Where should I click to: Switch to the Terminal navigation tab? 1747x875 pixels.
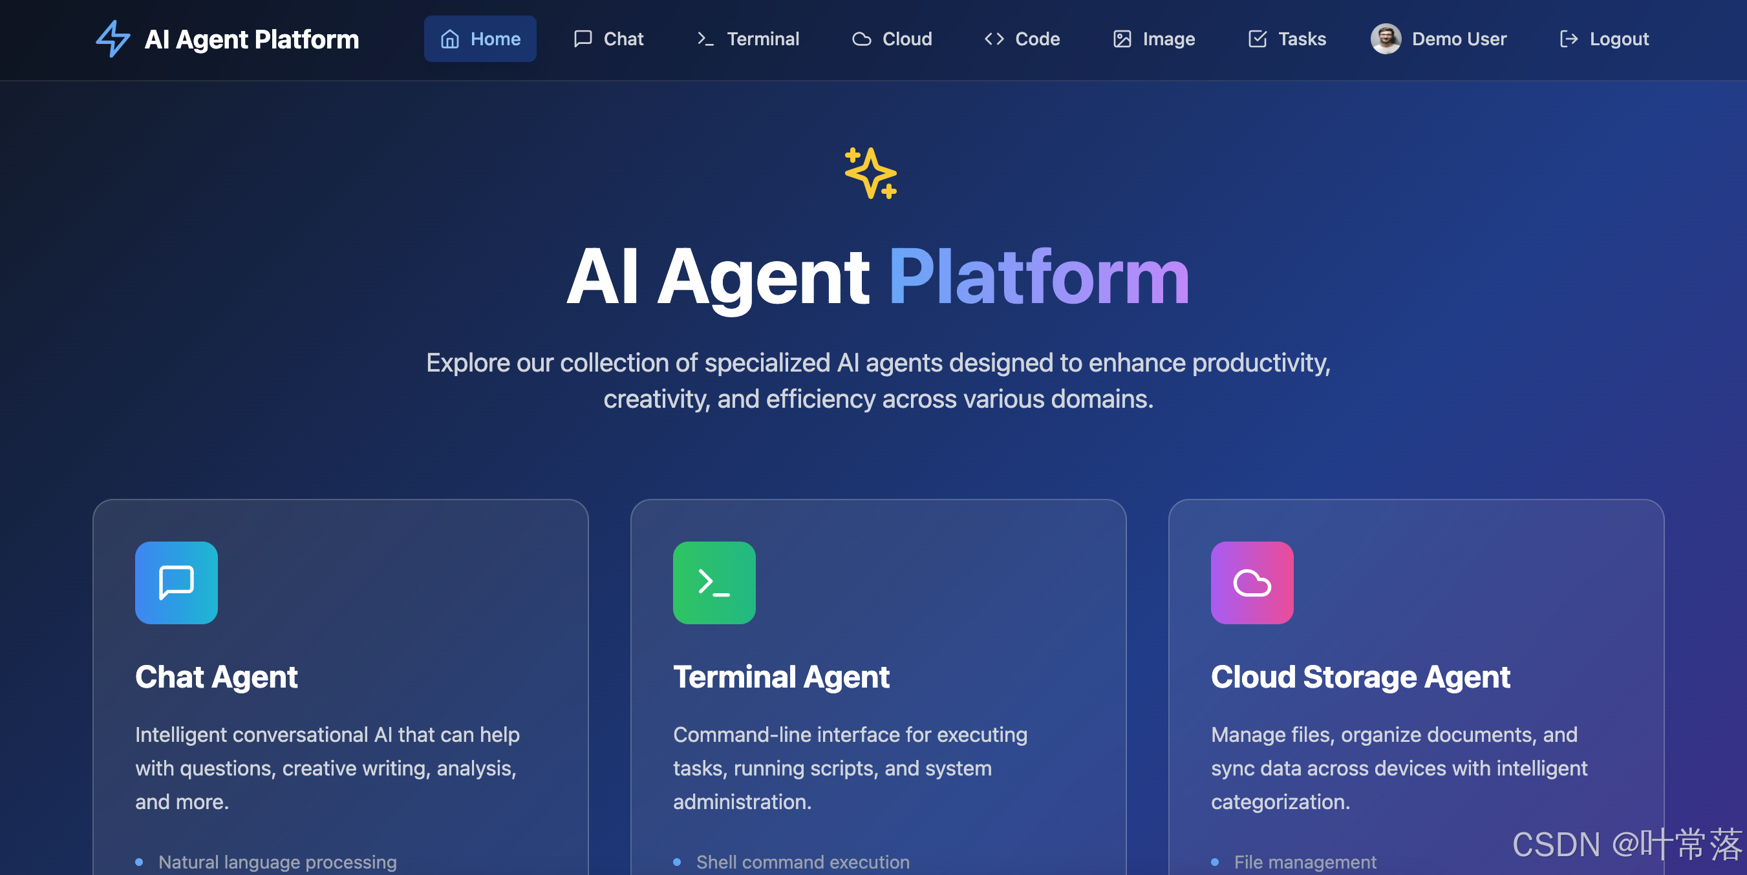click(748, 39)
